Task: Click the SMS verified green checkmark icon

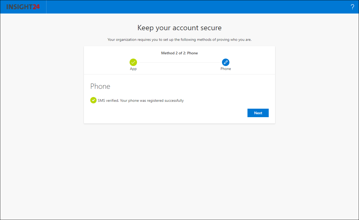Action: [x=93, y=100]
